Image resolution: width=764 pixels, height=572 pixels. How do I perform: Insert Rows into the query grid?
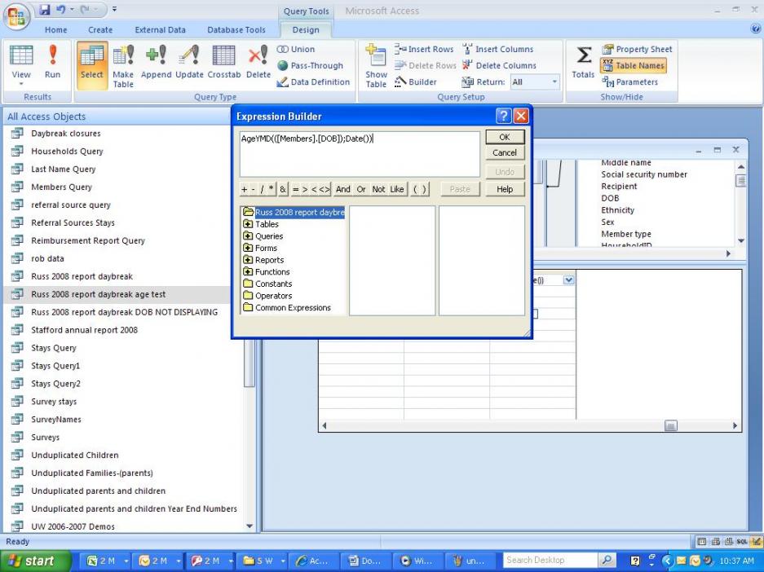coord(424,49)
